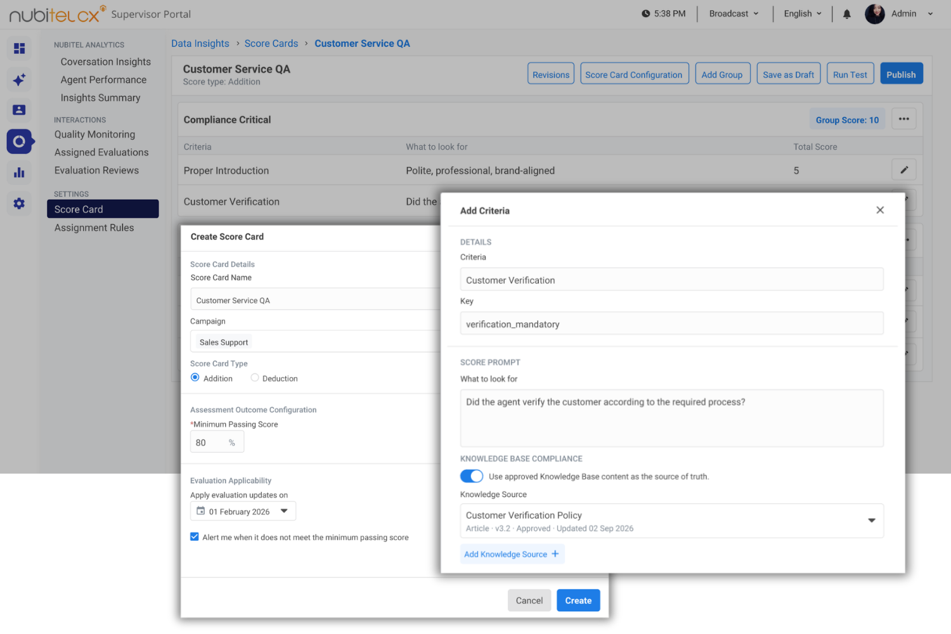
Task: Open the bar chart reports sidebar icon
Action: (x=19, y=172)
